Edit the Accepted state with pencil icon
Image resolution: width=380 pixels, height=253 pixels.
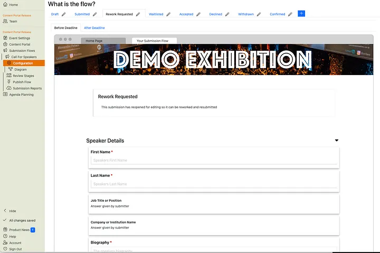pyautogui.click(x=198, y=14)
